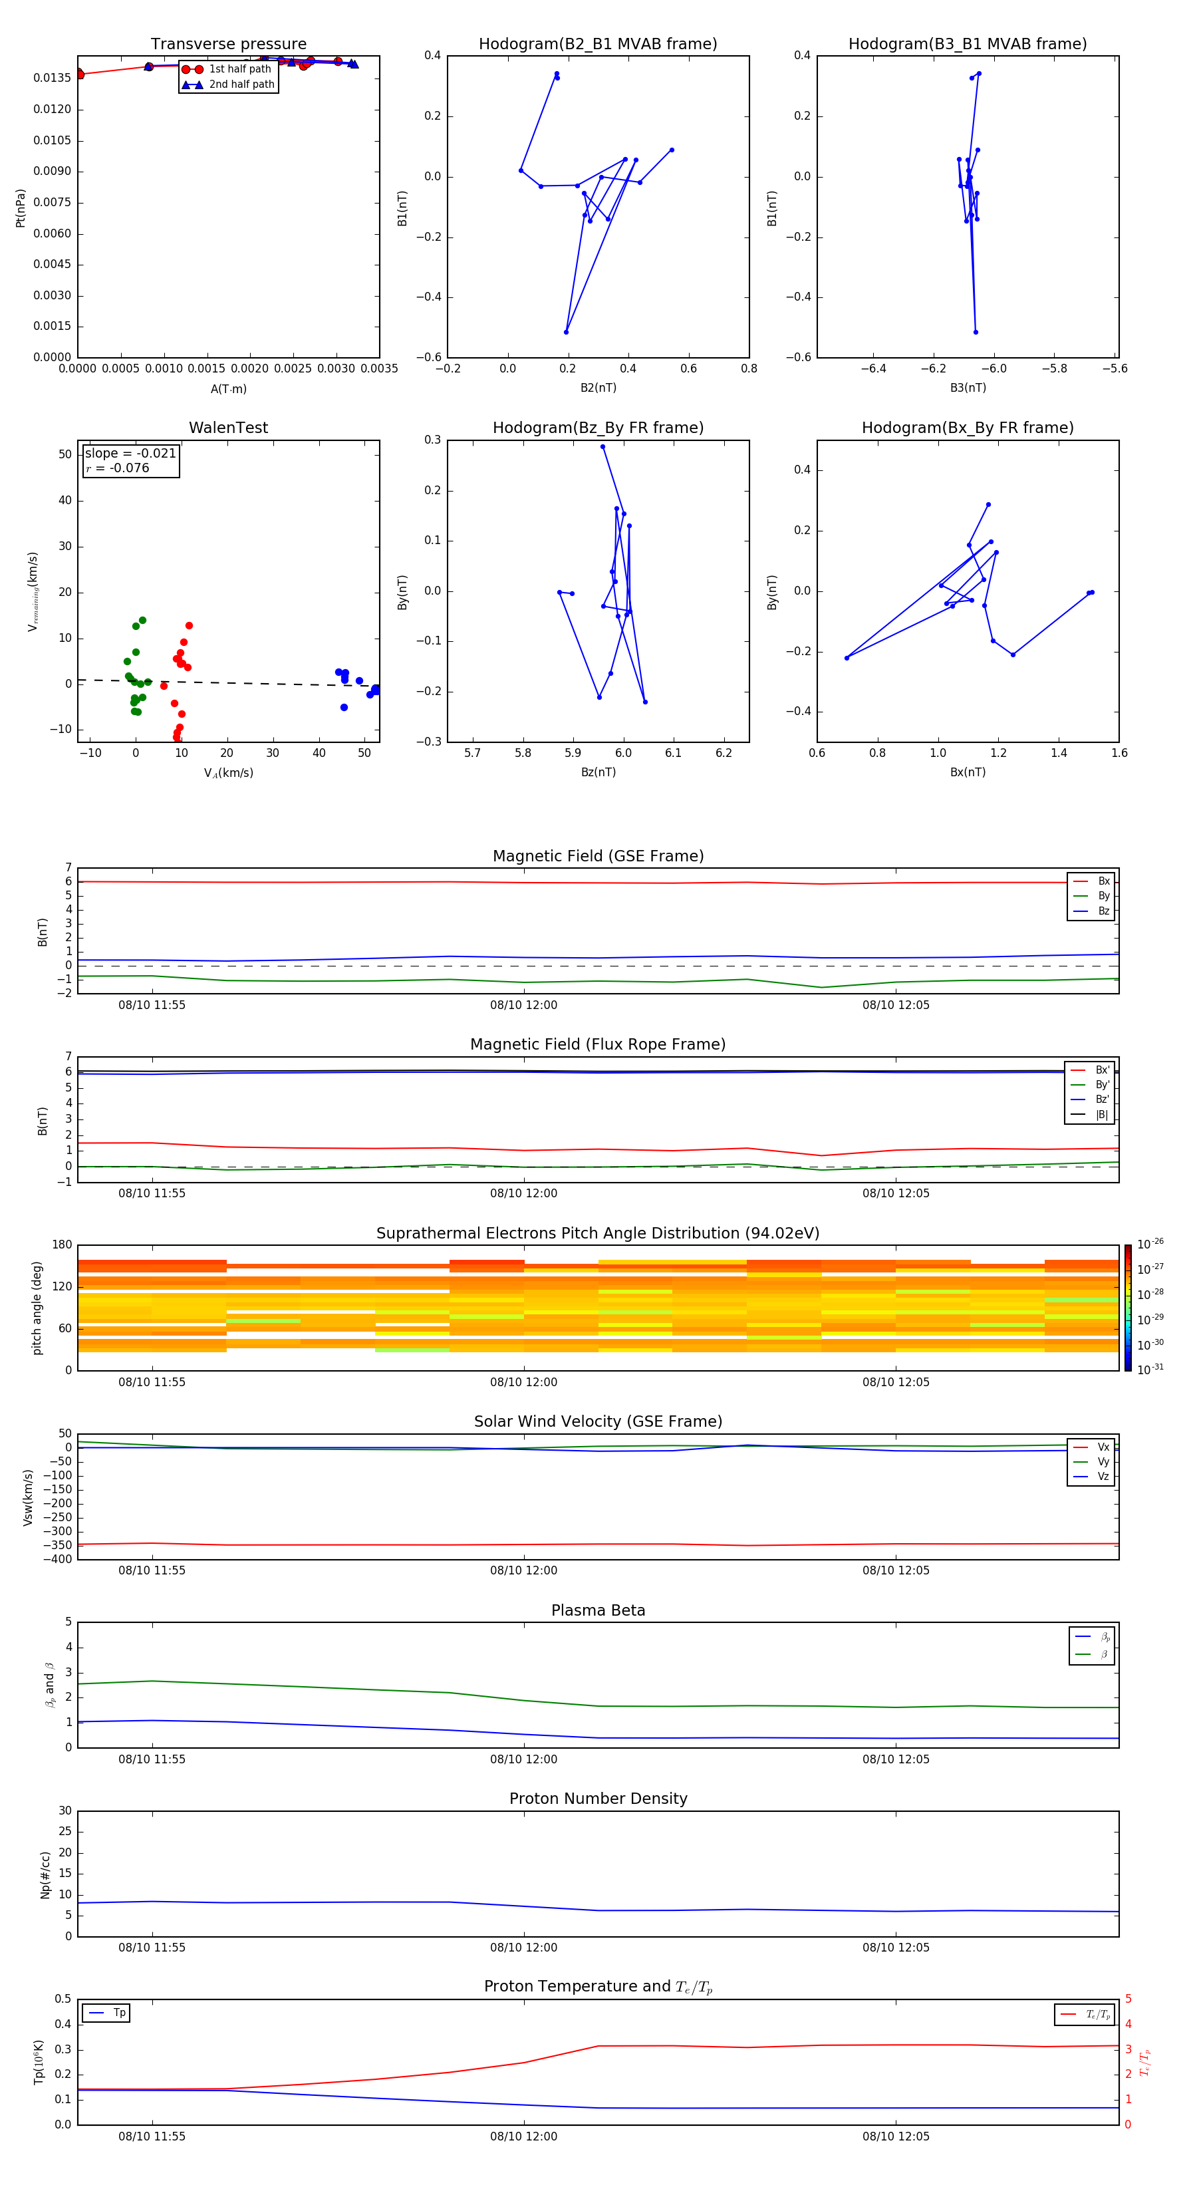Select the 'Hodogram(Bz_By FR frame)' title
This screenshot has width=1197, height=2195.
[x=598, y=428]
